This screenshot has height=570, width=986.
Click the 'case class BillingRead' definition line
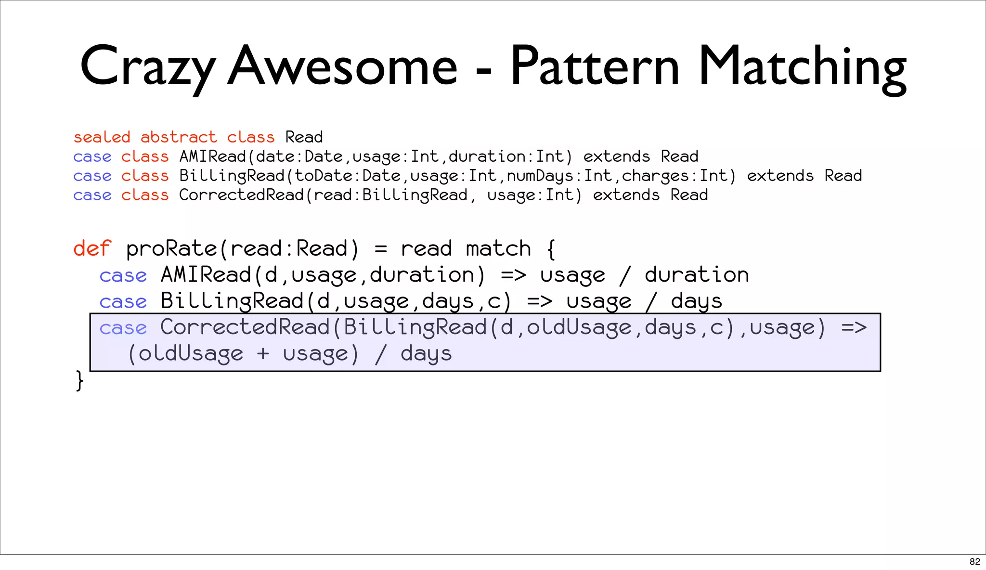point(467,176)
